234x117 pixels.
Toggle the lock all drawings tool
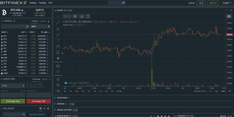(58, 85)
